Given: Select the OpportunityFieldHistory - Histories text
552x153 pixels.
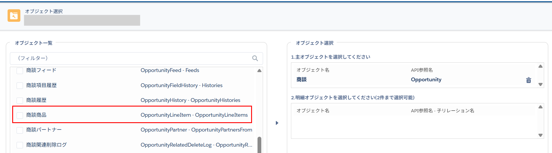Looking at the screenshot, I should [182, 85].
